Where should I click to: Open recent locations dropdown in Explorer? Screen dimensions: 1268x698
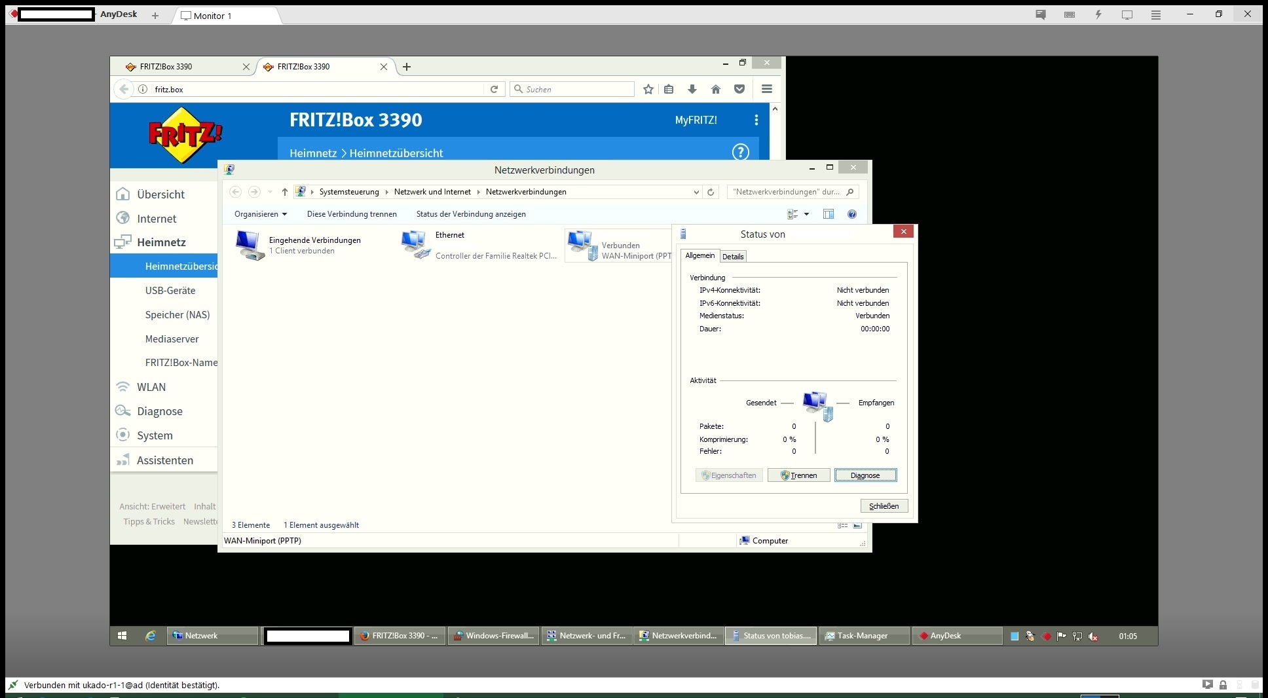270,192
